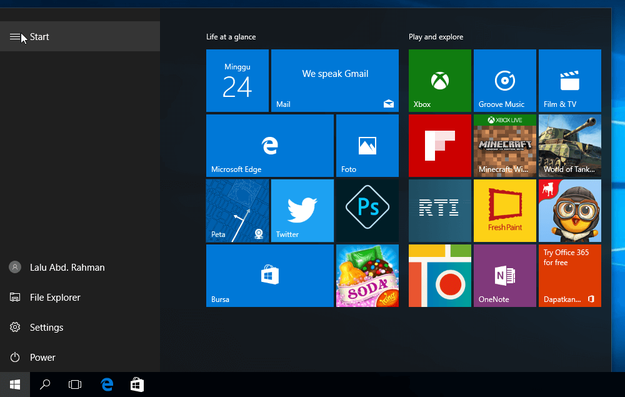Screen dimensions: 625x397
Task: Open the Foto tile
Action: 367,146
